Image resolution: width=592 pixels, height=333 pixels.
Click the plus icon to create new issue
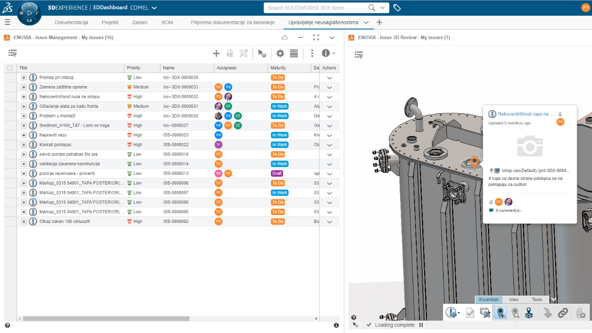click(x=216, y=54)
